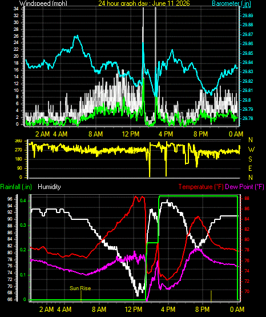Click "26" on the windspeed axis
266x317 pixels.
16,36
